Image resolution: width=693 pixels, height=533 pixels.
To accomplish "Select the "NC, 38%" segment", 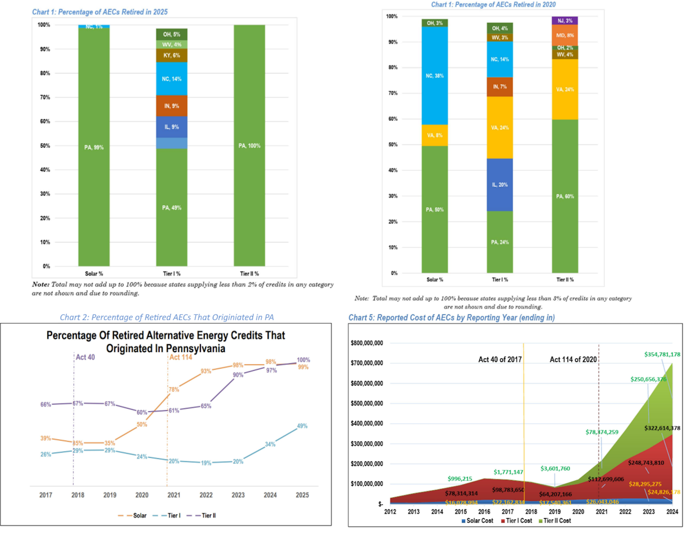I will tap(435, 76).
